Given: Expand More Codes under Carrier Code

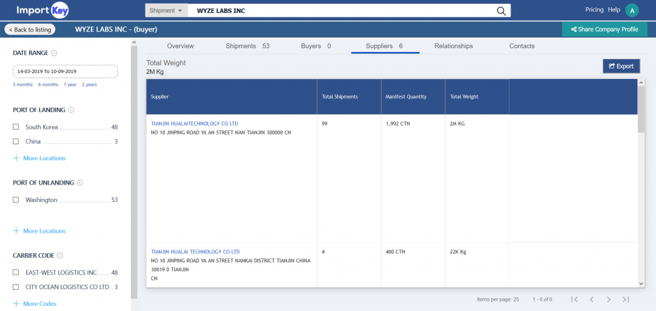Looking at the screenshot, I should point(35,304).
